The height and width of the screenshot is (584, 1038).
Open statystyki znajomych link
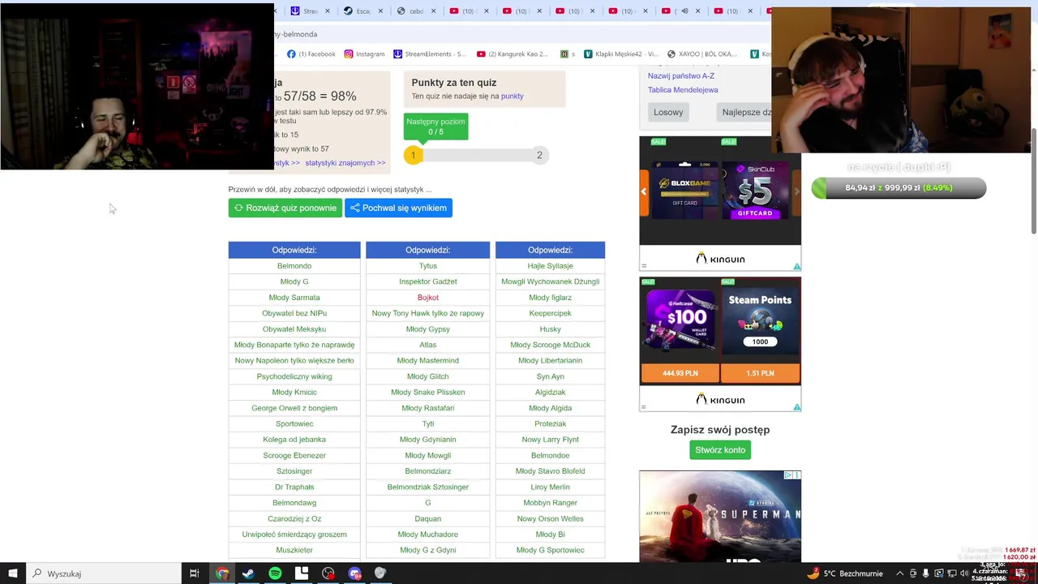click(x=345, y=163)
